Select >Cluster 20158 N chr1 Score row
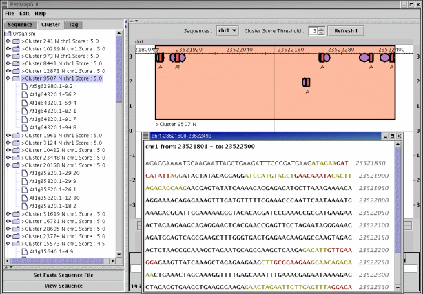423x294 pixels. coord(63,165)
